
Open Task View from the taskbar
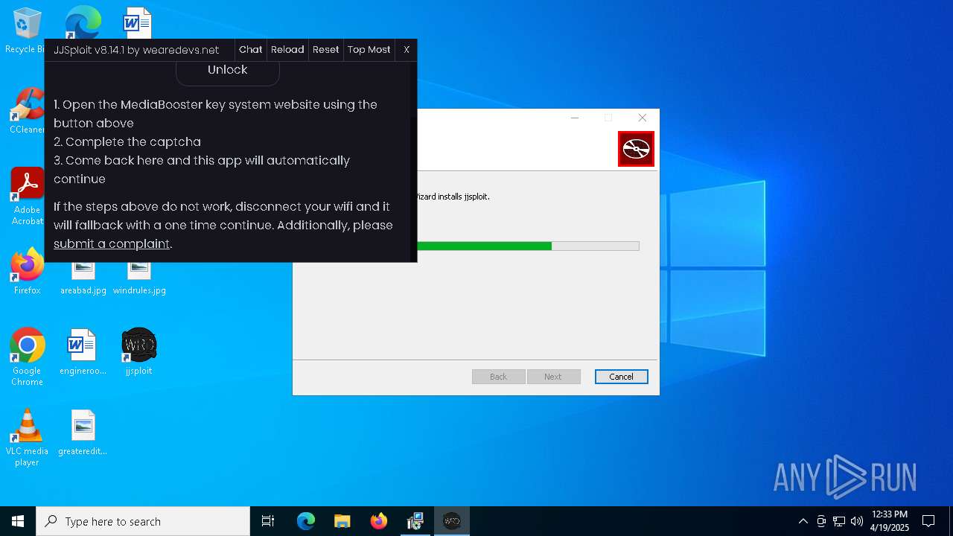(268, 521)
